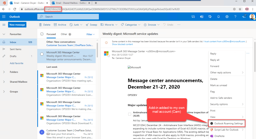
Task: Click the New message button
Action: tap(17, 25)
